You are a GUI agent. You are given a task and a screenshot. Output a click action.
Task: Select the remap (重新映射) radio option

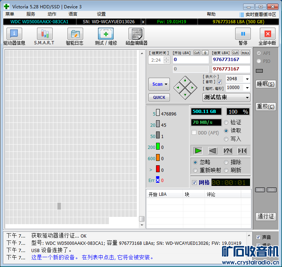195,170
